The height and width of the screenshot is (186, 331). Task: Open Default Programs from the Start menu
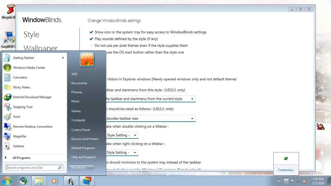pos(83,148)
